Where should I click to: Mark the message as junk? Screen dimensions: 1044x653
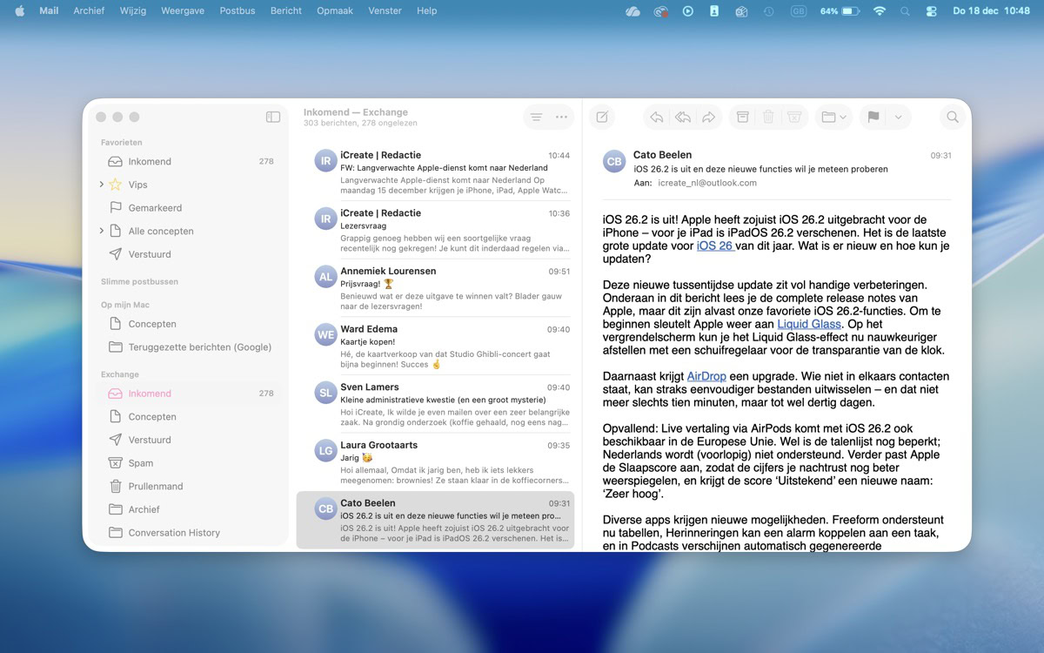coord(794,117)
